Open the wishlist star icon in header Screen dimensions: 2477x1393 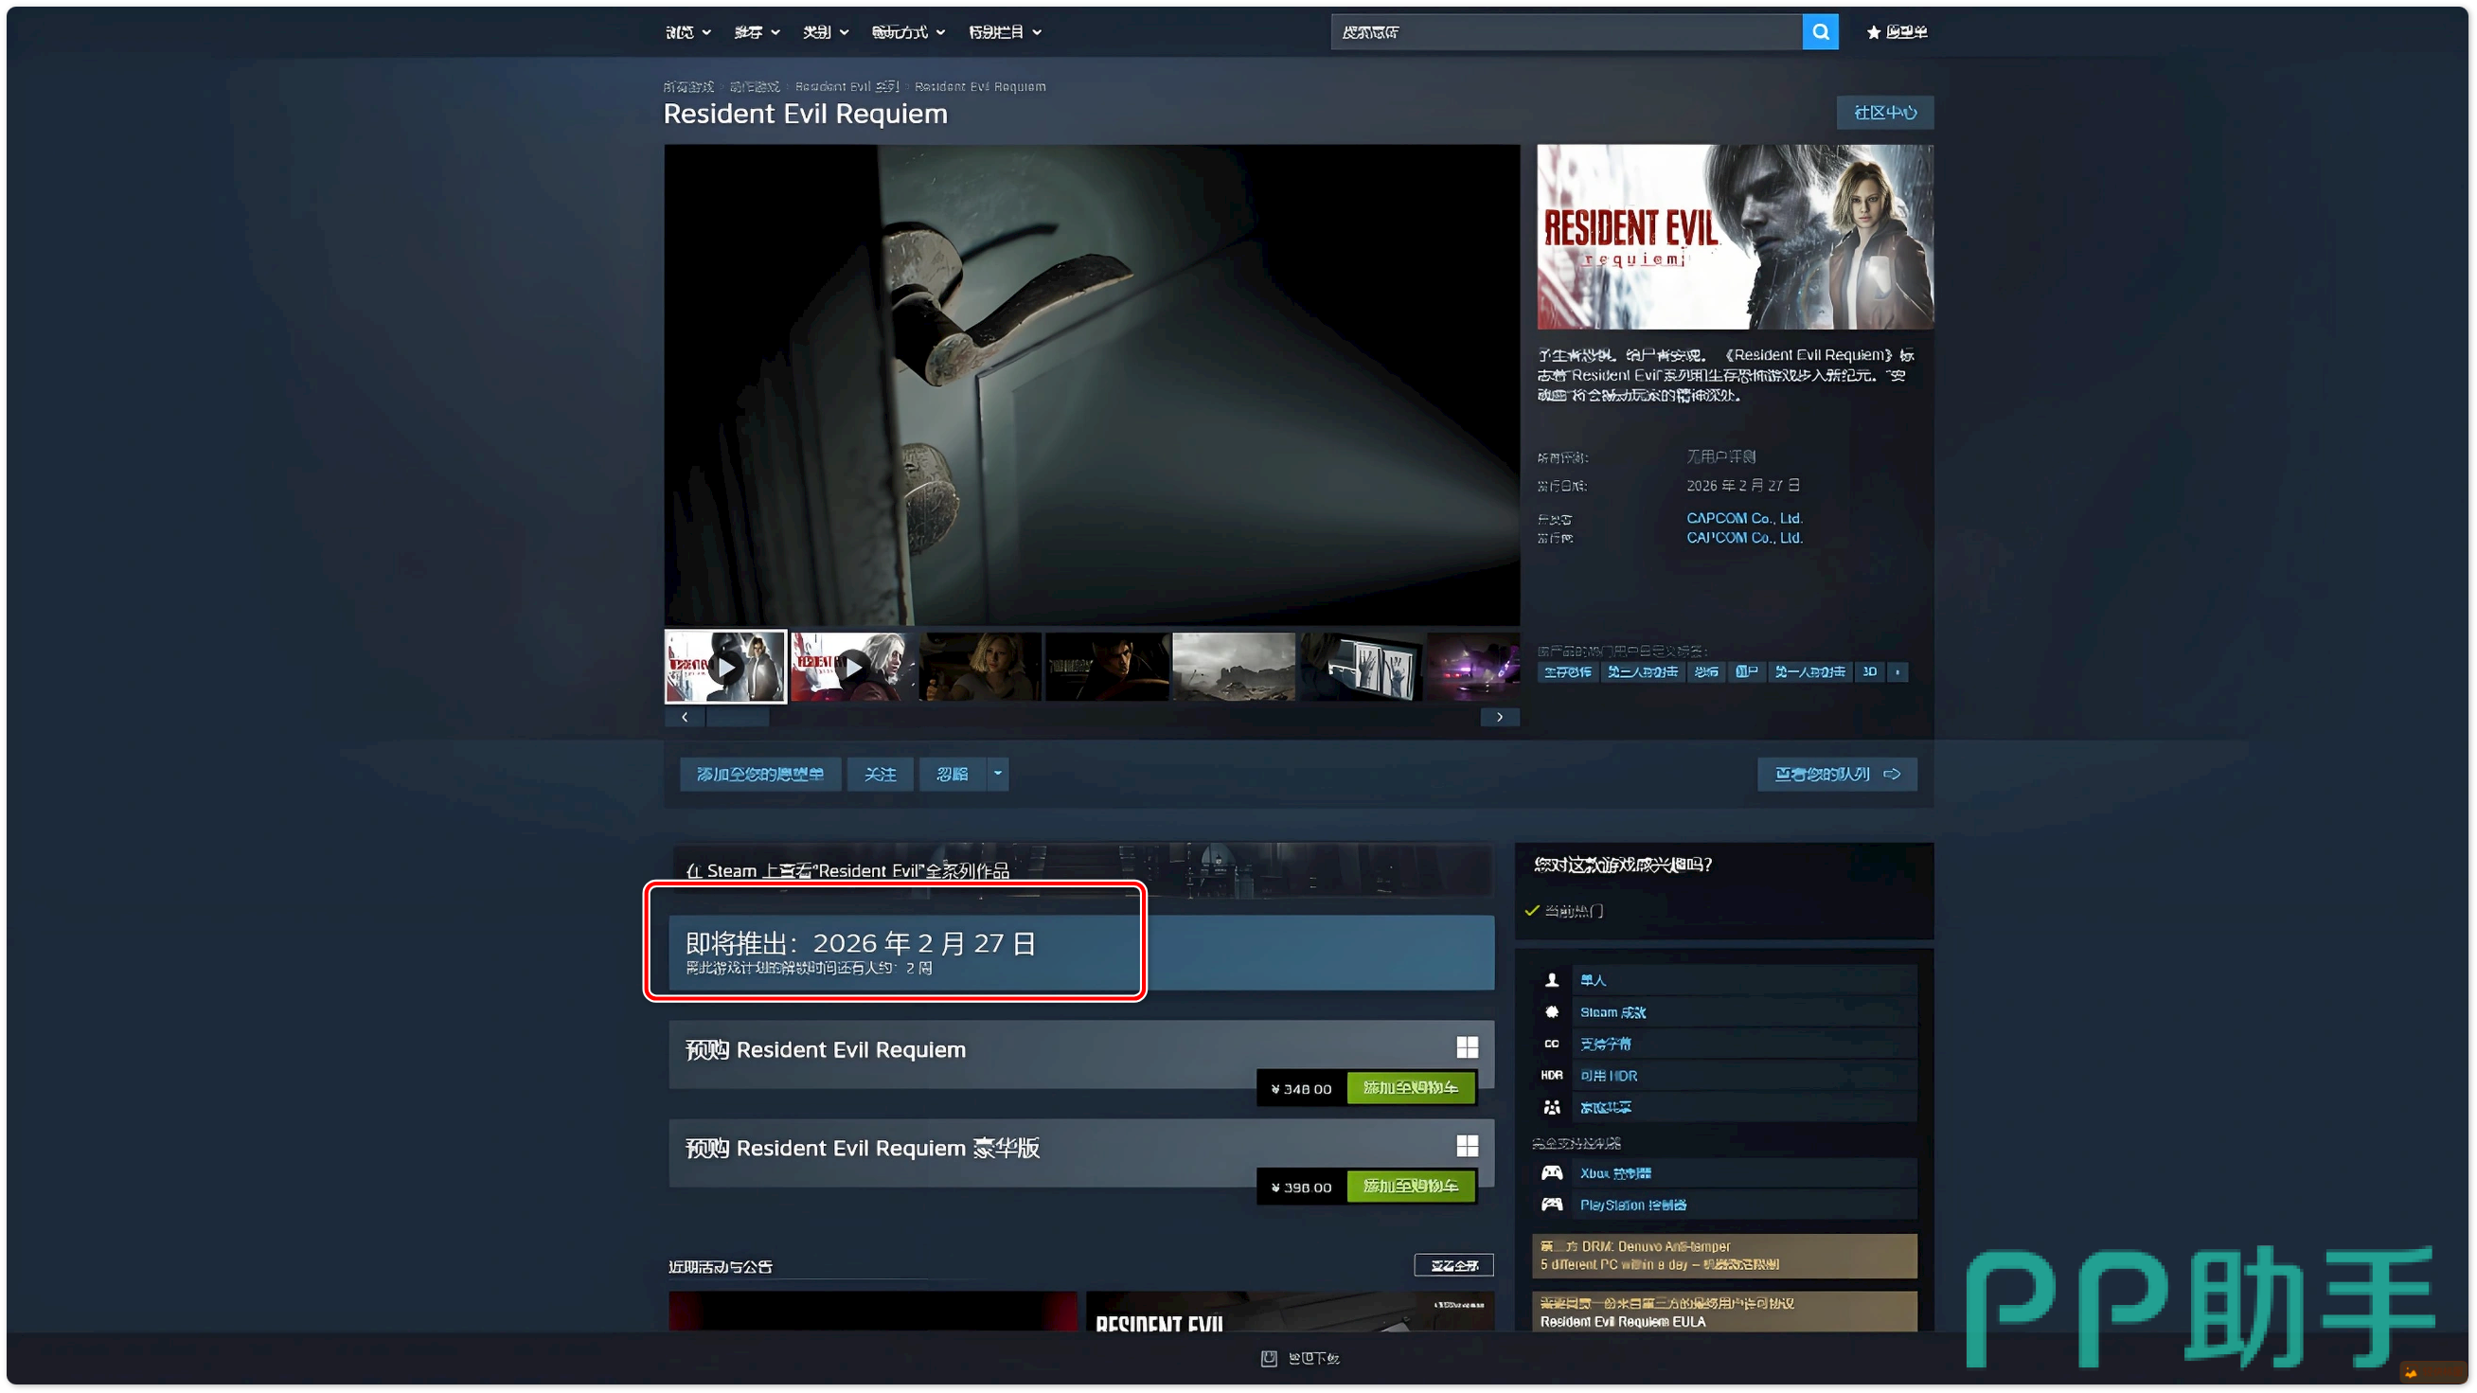click(x=1873, y=33)
